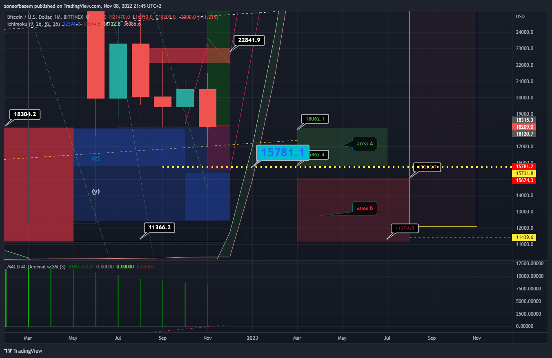This screenshot has height=358, width=552.
Task: Click the (c) wave label
Action: (x=96, y=158)
